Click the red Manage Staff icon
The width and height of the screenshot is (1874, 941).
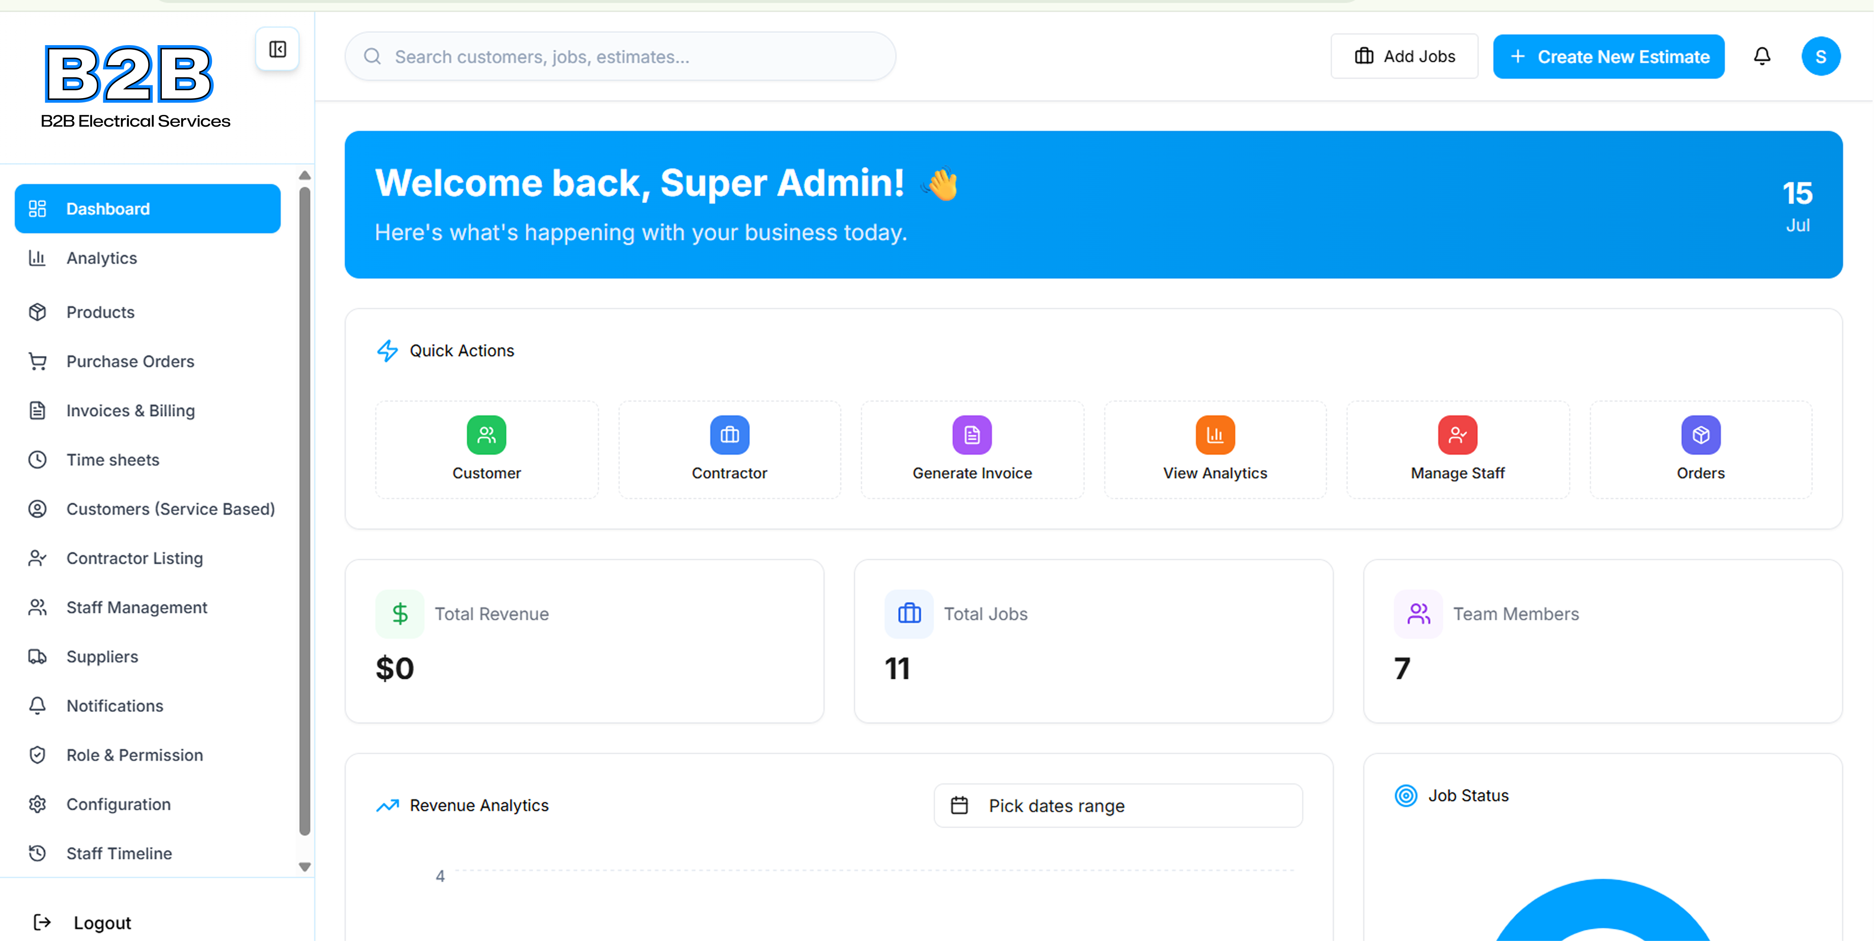(1457, 435)
